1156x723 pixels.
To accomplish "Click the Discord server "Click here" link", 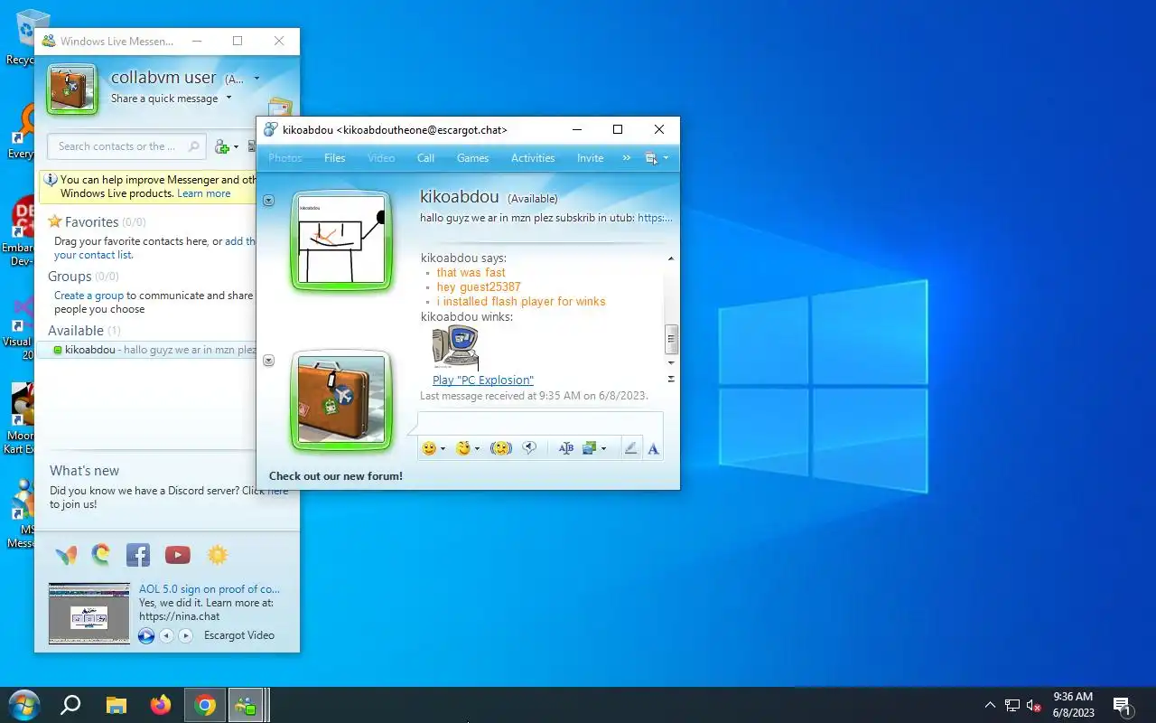I will (x=266, y=491).
